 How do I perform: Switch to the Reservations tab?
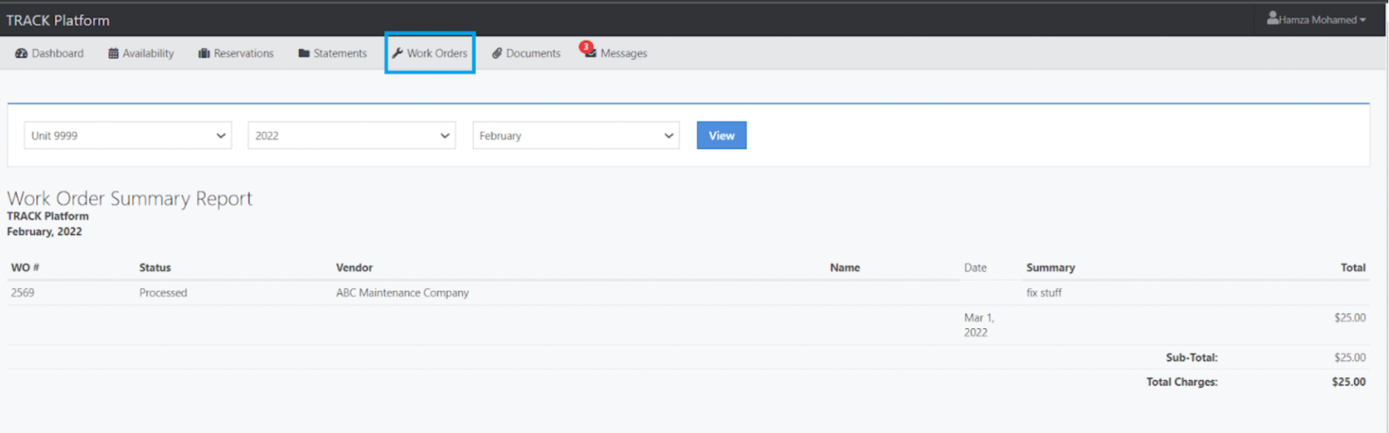tap(236, 54)
